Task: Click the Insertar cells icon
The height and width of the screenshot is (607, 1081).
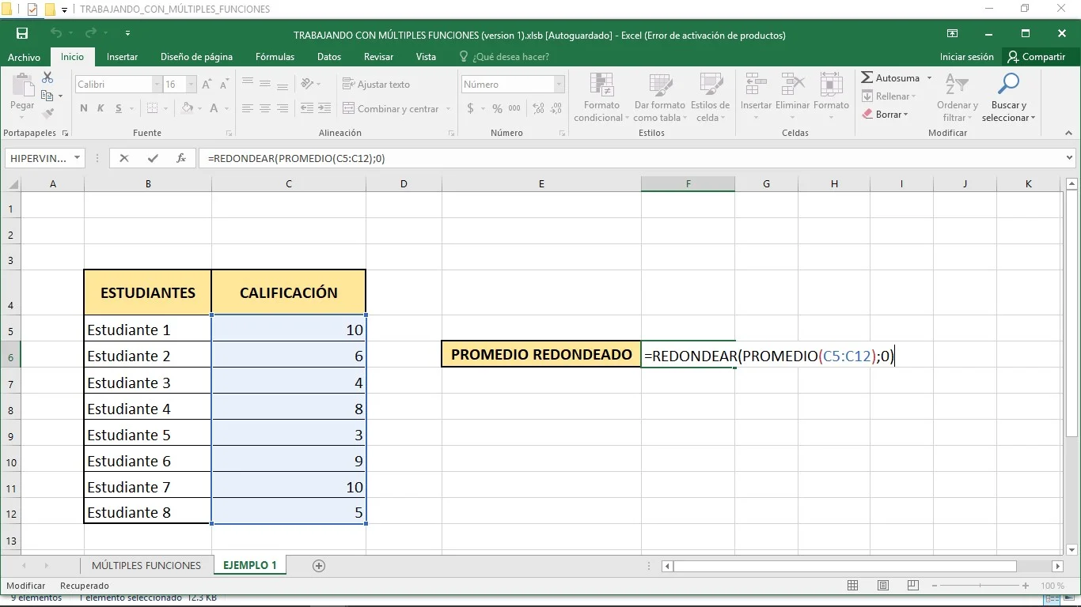Action: tap(756, 85)
